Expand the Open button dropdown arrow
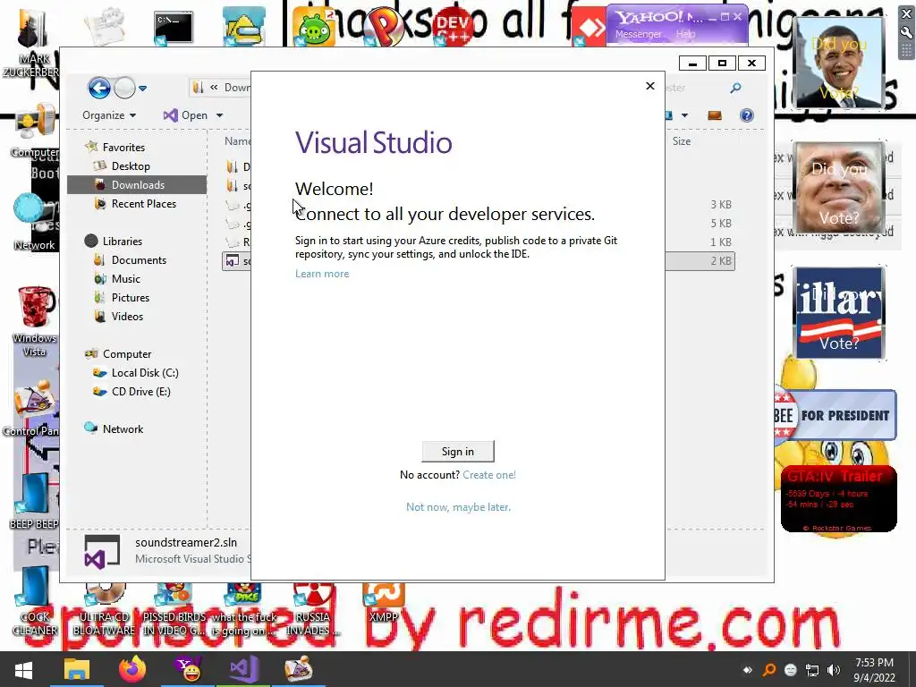Image resolution: width=916 pixels, height=687 pixels. [220, 115]
